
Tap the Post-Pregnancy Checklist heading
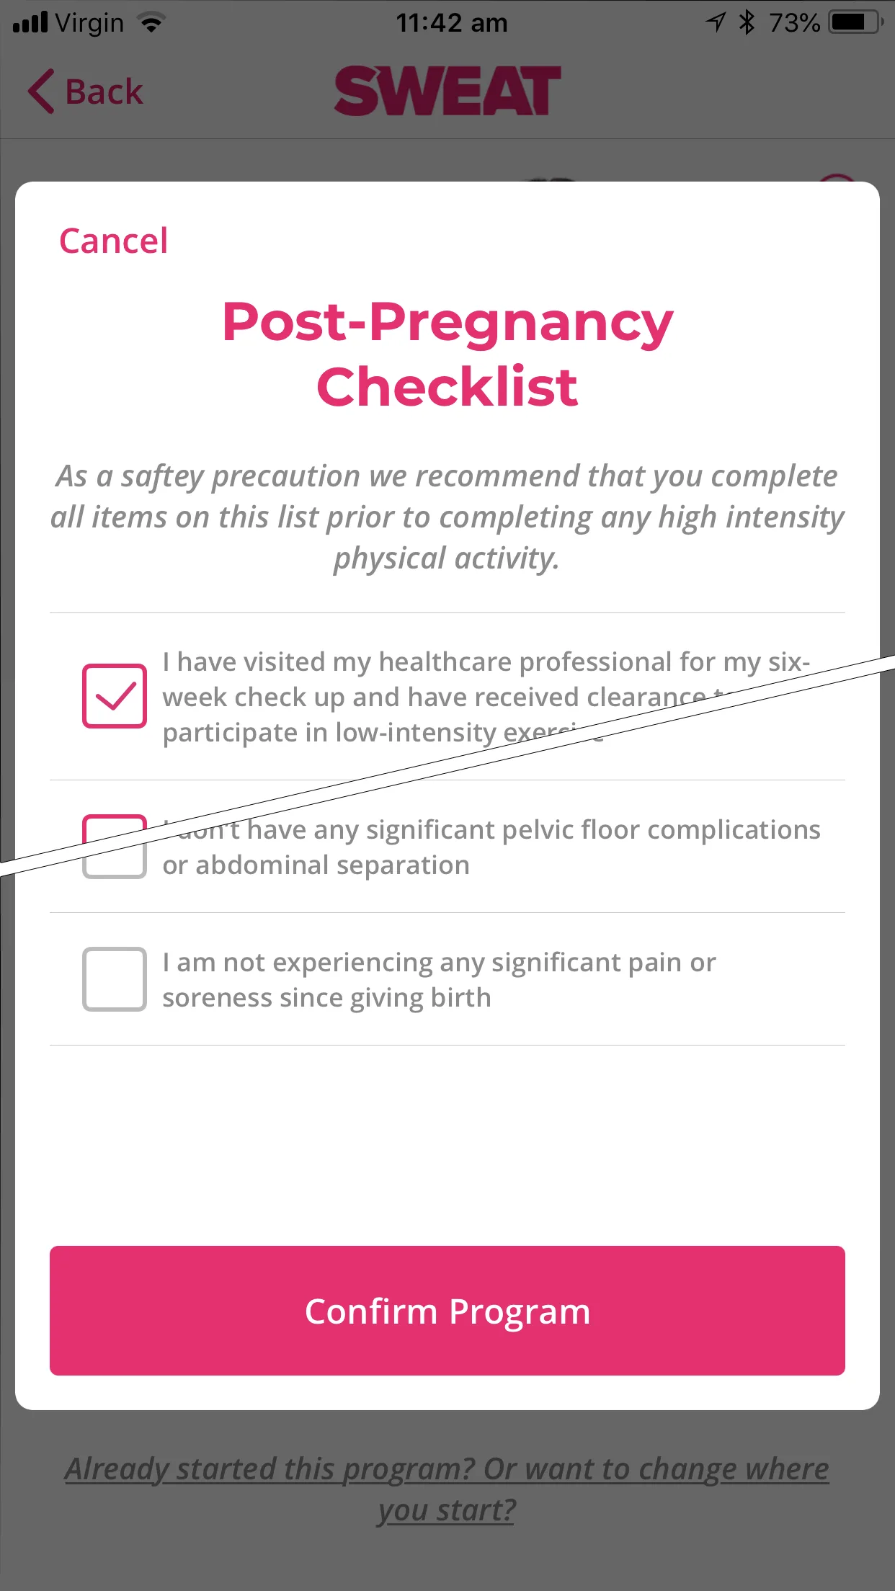click(447, 353)
